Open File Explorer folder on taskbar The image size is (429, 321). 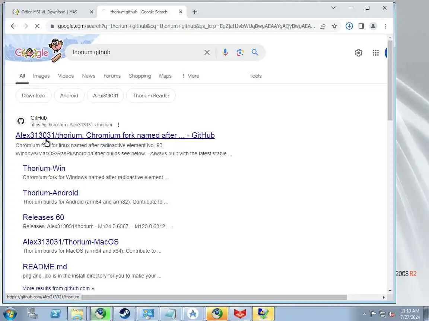(77, 314)
